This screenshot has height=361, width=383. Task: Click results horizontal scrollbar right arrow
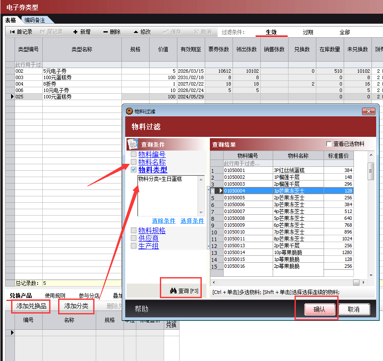(x=364, y=283)
